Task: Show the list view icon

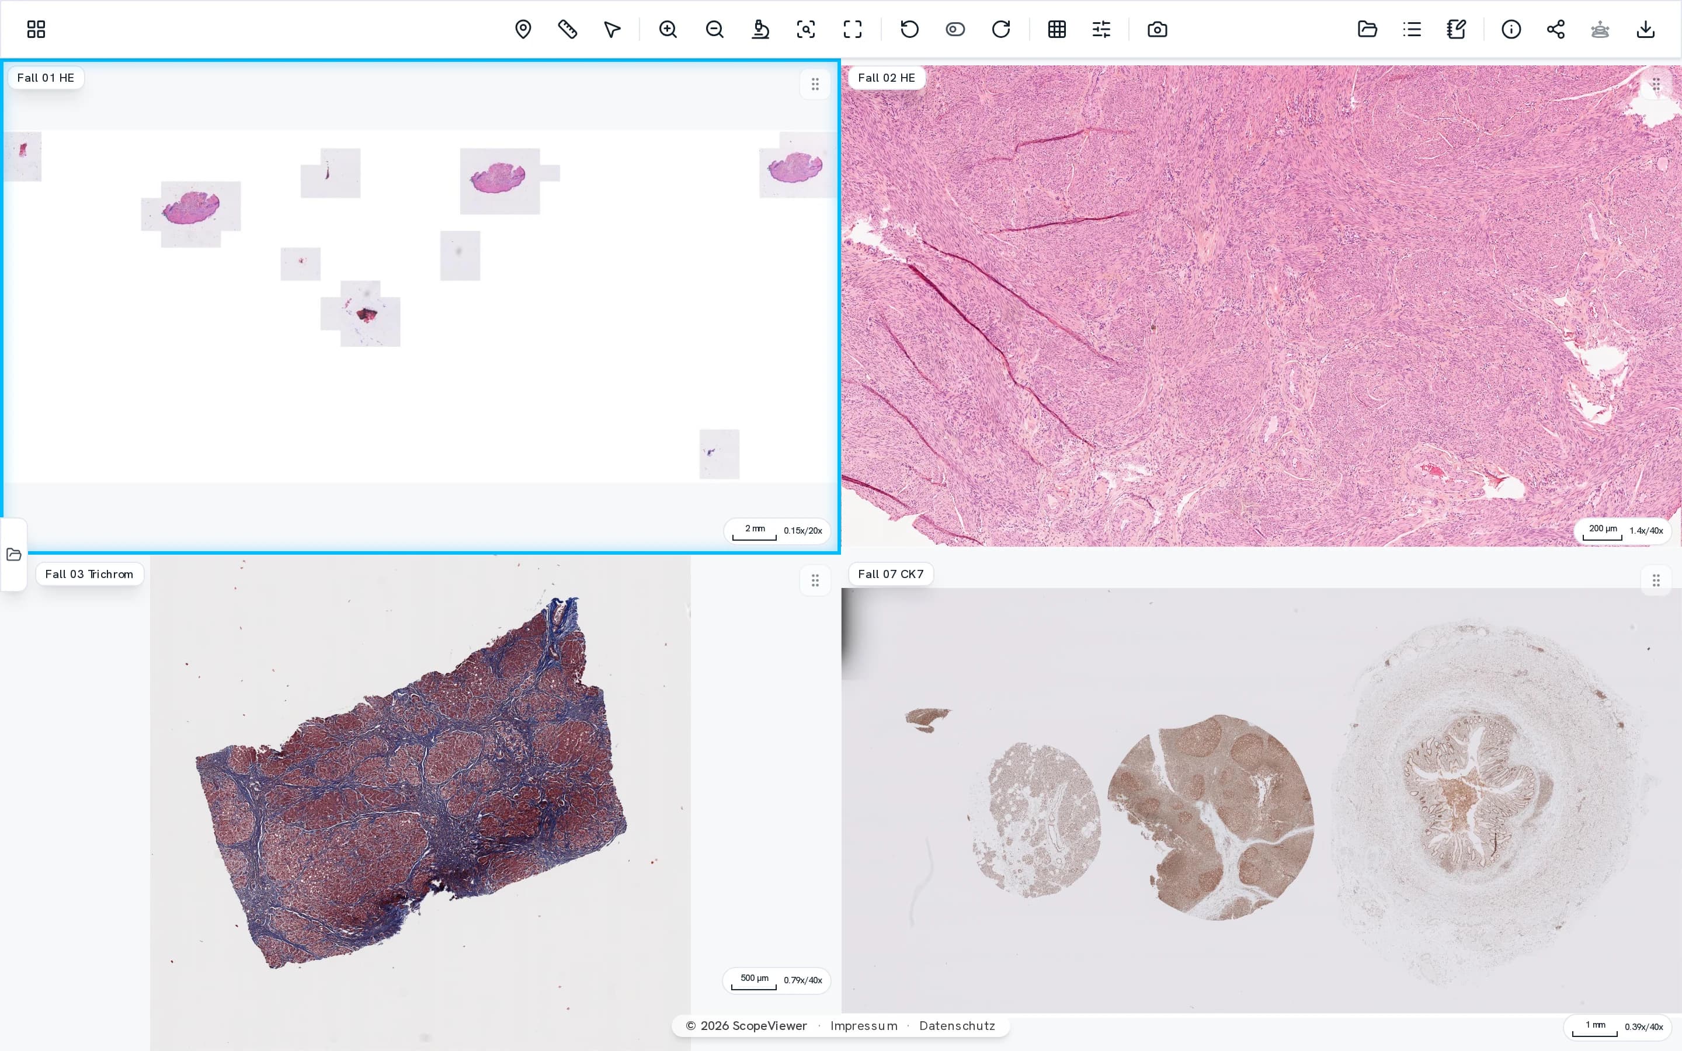Action: point(1412,29)
